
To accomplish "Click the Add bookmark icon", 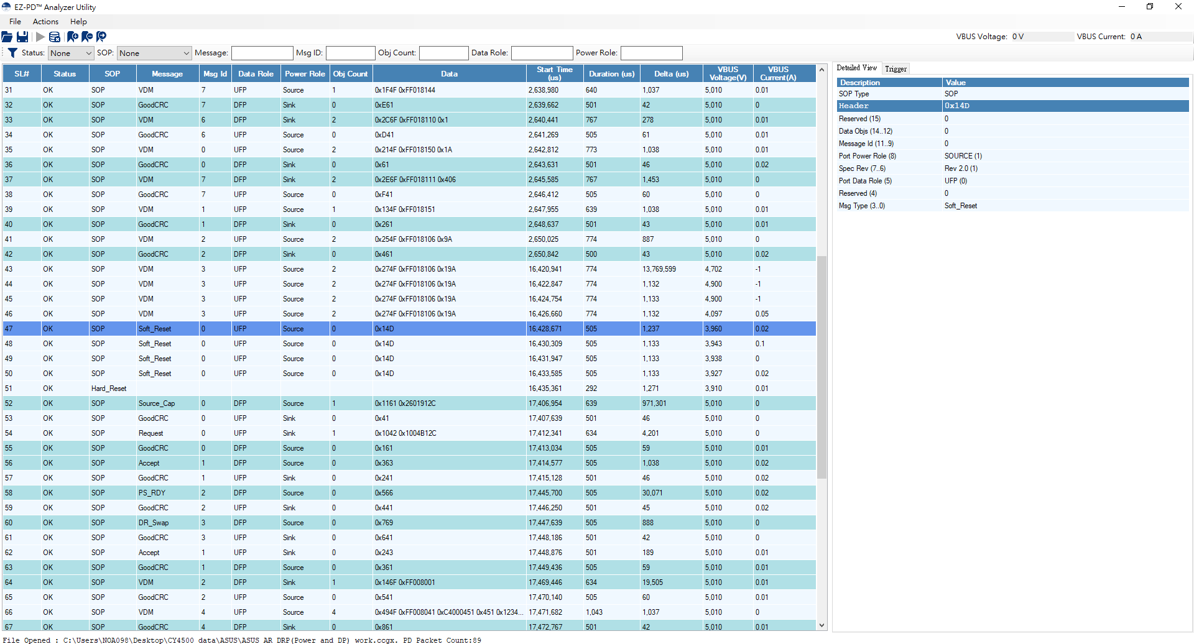I will (x=72, y=37).
